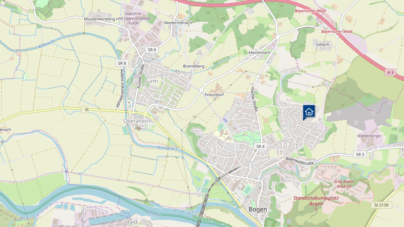Click the A 3 motorway shield

(x=391, y=73)
